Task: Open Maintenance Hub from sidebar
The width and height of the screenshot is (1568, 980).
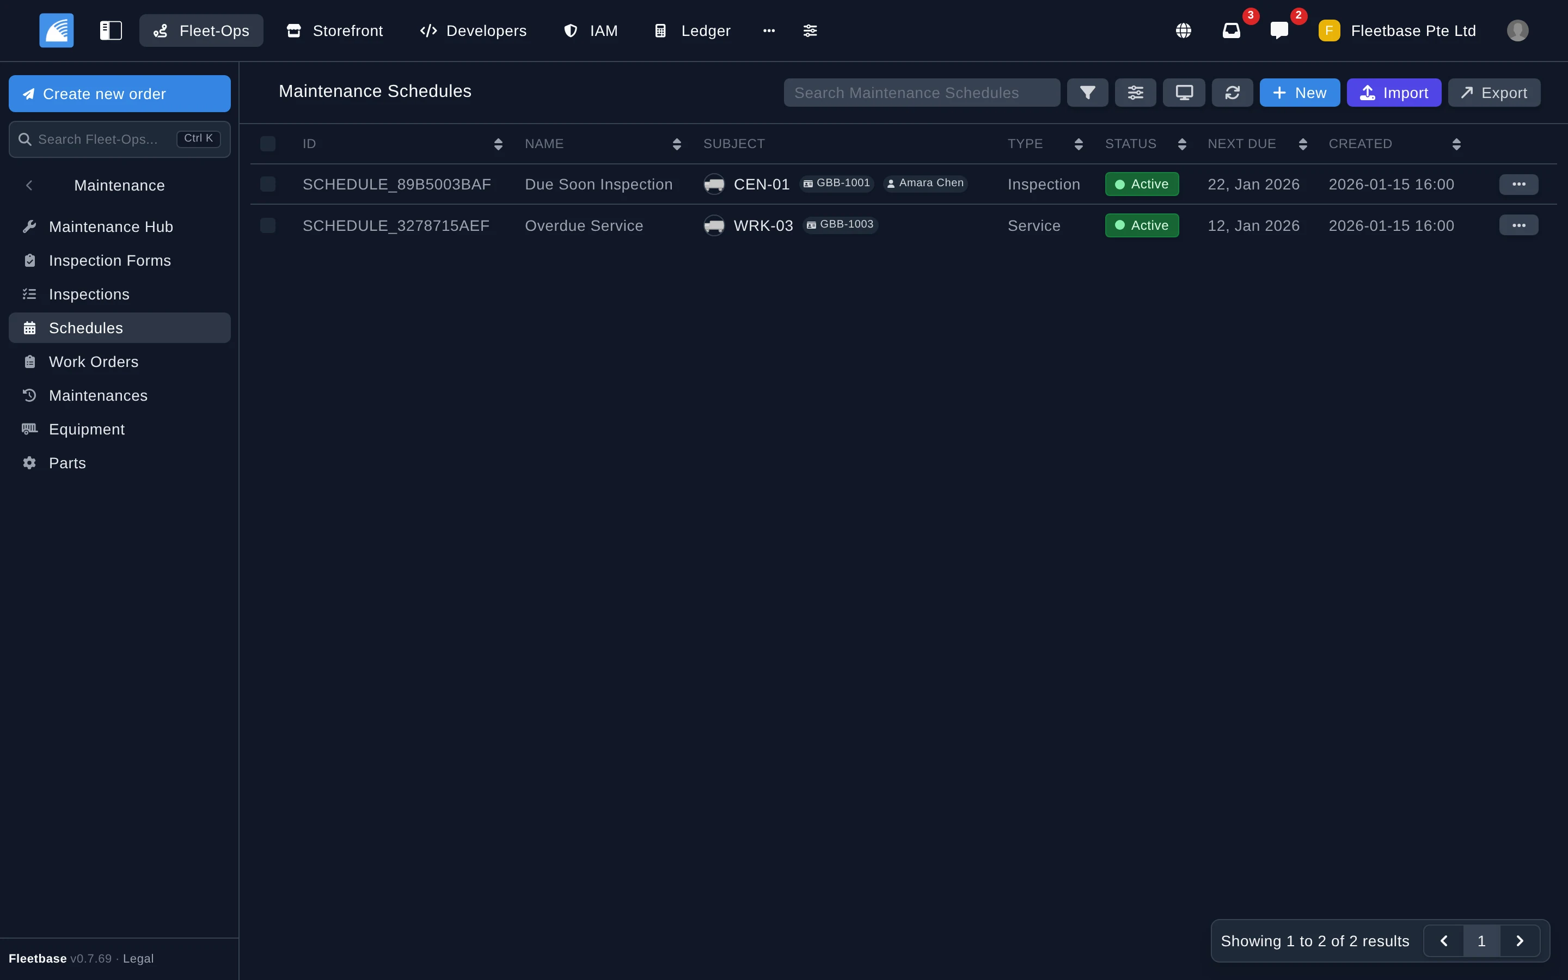Action: (119, 227)
